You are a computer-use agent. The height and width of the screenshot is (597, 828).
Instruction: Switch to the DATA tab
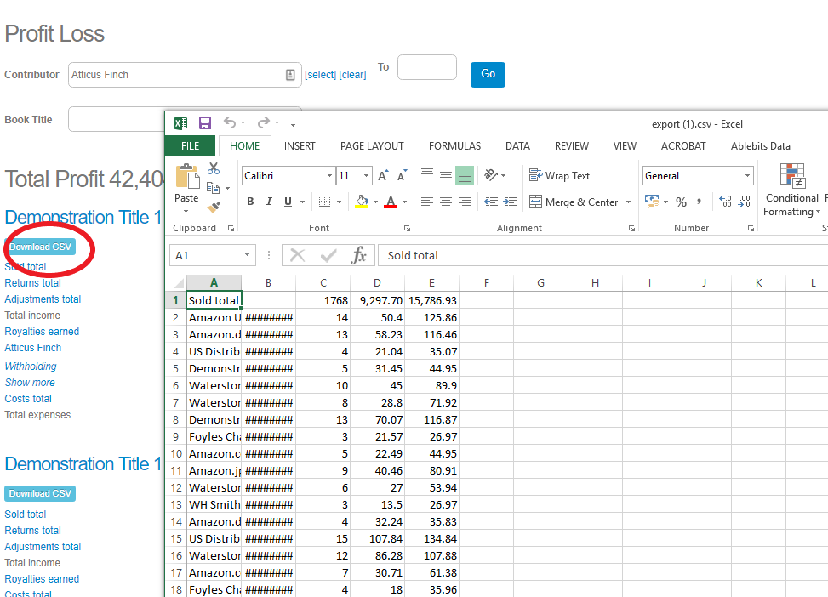(517, 145)
